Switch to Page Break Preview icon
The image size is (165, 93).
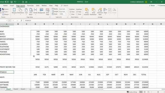[148, 92]
